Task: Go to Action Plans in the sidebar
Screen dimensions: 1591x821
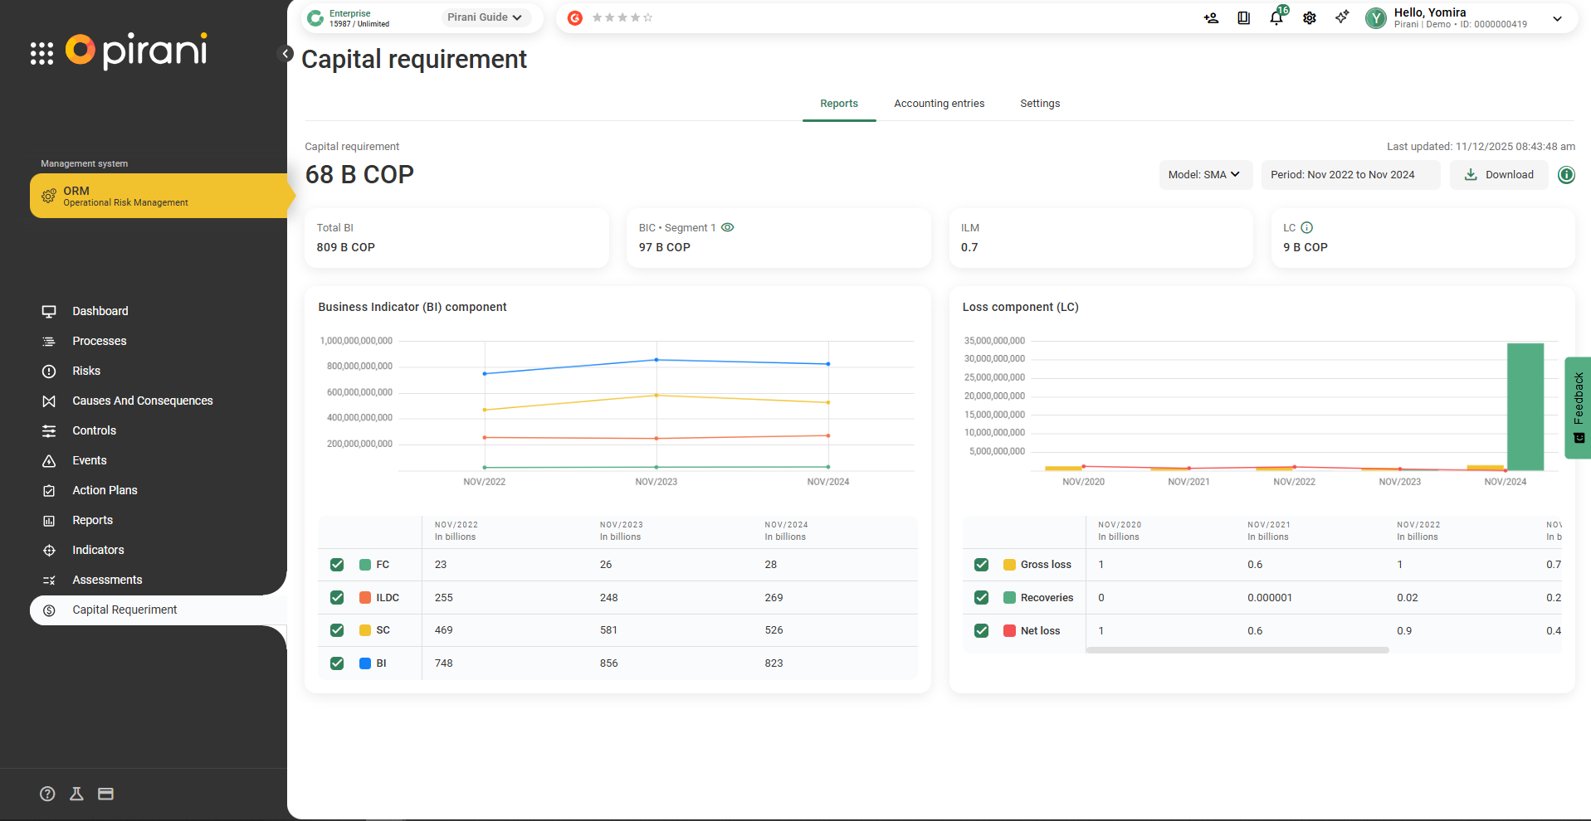Action: (x=105, y=490)
